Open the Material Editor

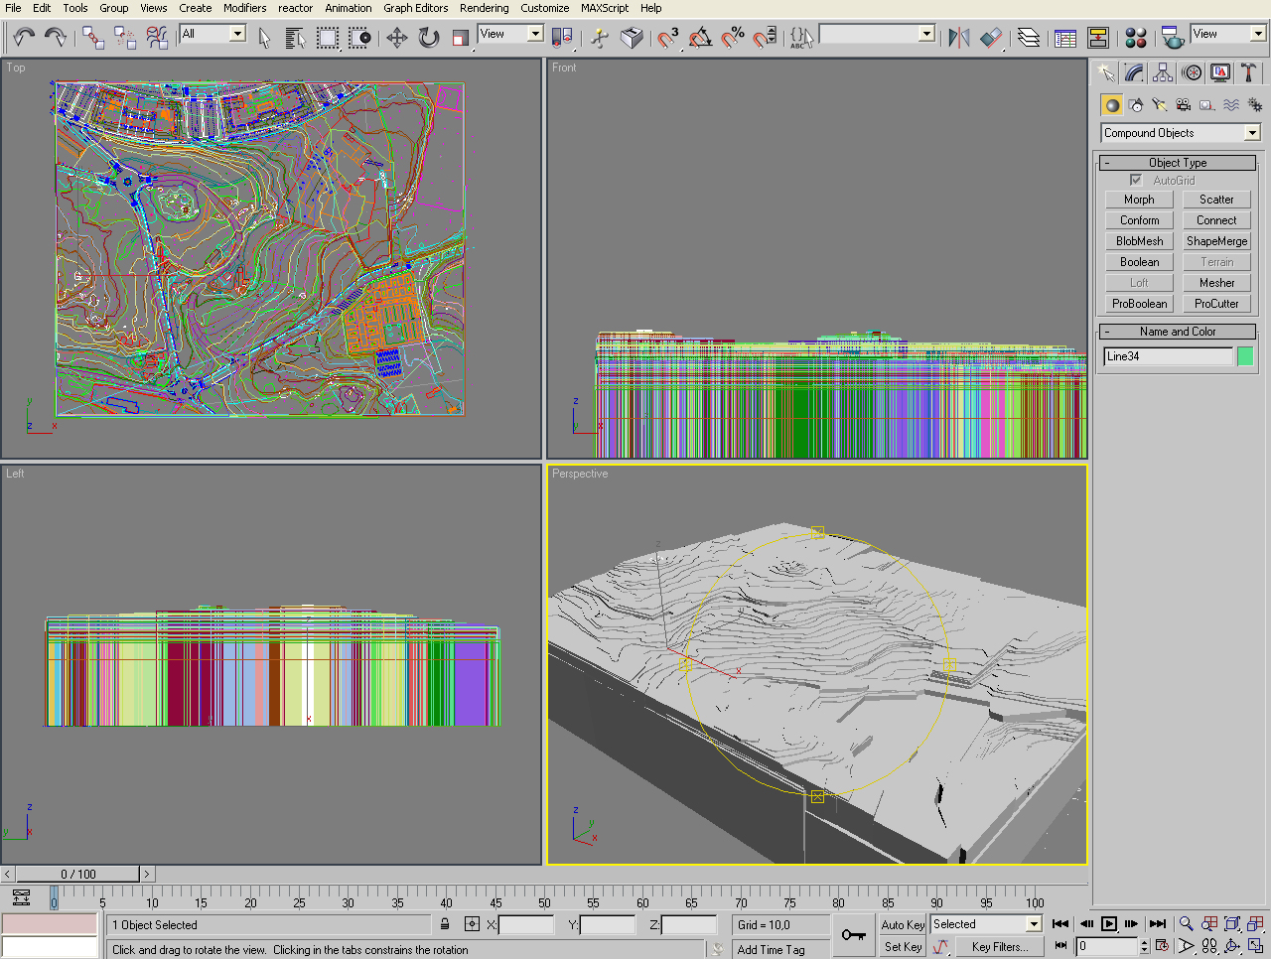[1136, 38]
